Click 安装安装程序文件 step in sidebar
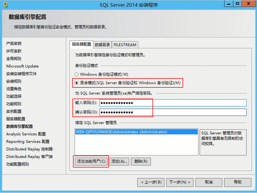The width and height of the screenshot is (257, 193). click(21, 74)
